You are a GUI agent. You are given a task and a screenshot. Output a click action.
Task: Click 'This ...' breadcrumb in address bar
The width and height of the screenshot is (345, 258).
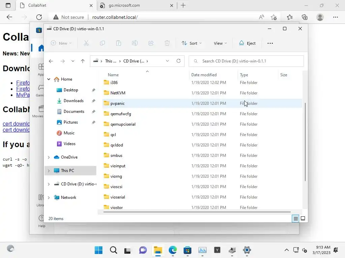(x=111, y=61)
